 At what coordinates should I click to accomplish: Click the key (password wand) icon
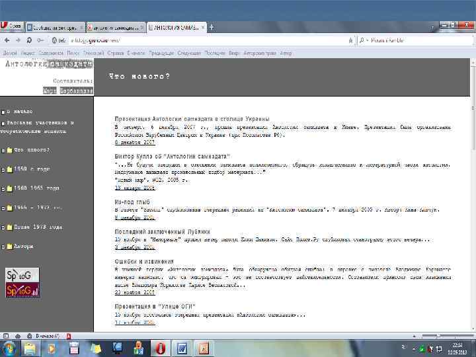pos(40,40)
